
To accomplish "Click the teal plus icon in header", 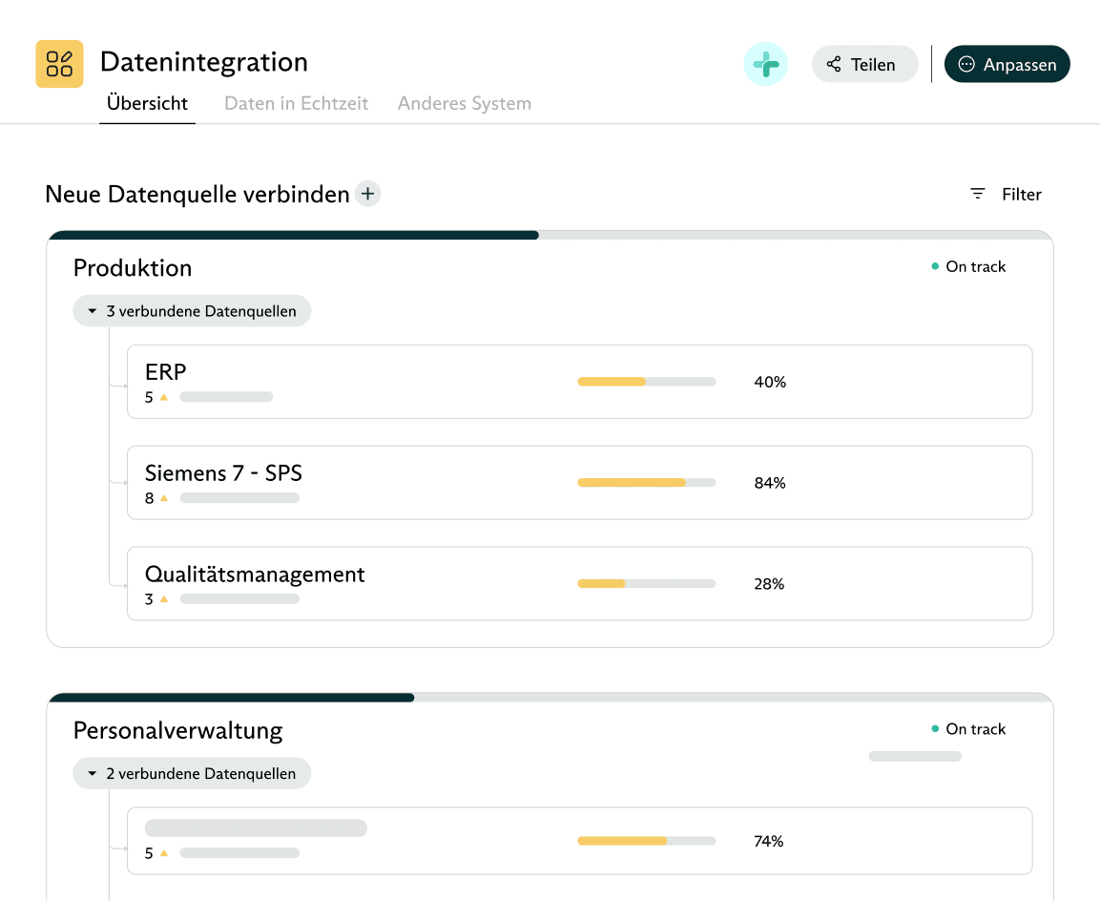I will pos(765,65).
